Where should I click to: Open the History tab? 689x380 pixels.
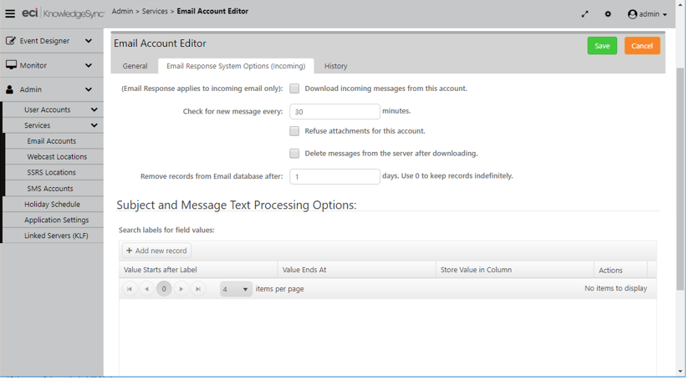(335, 66)
